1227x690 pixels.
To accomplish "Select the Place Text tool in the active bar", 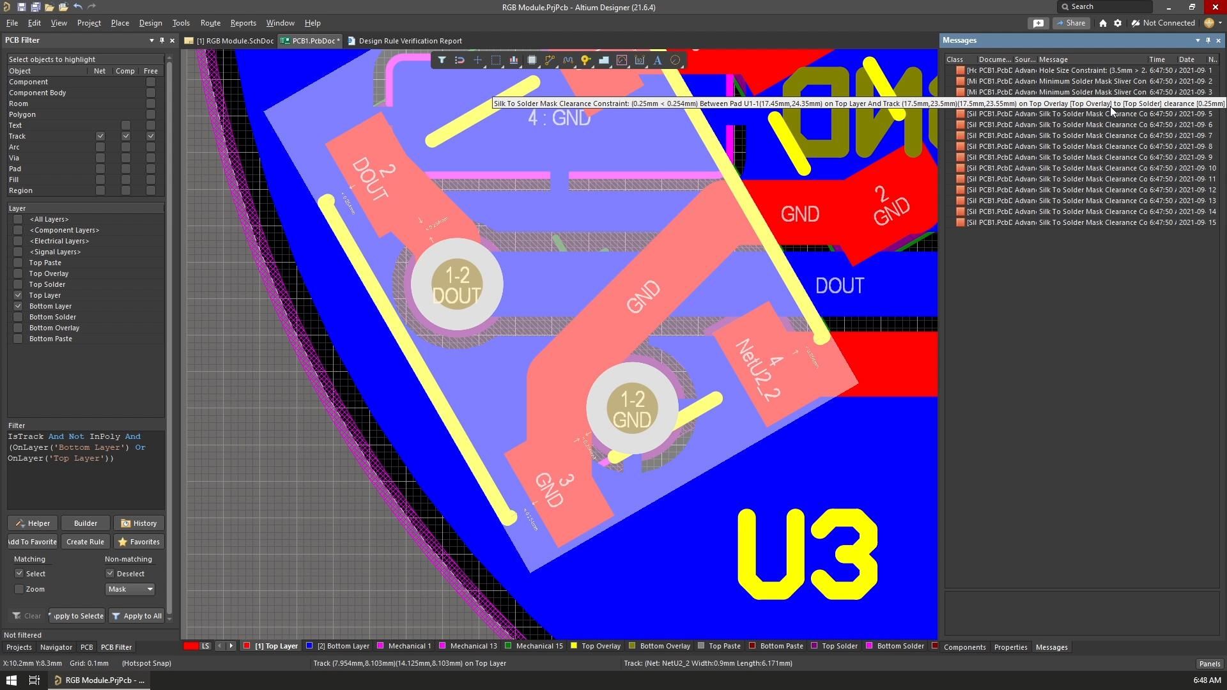I will point(658,60).
